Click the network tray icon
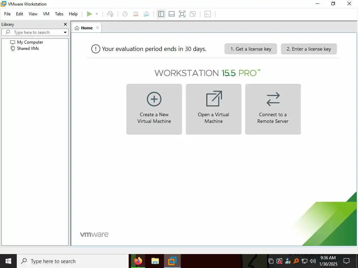The height and width of the screenshot is (268, 358). (305, 261)
